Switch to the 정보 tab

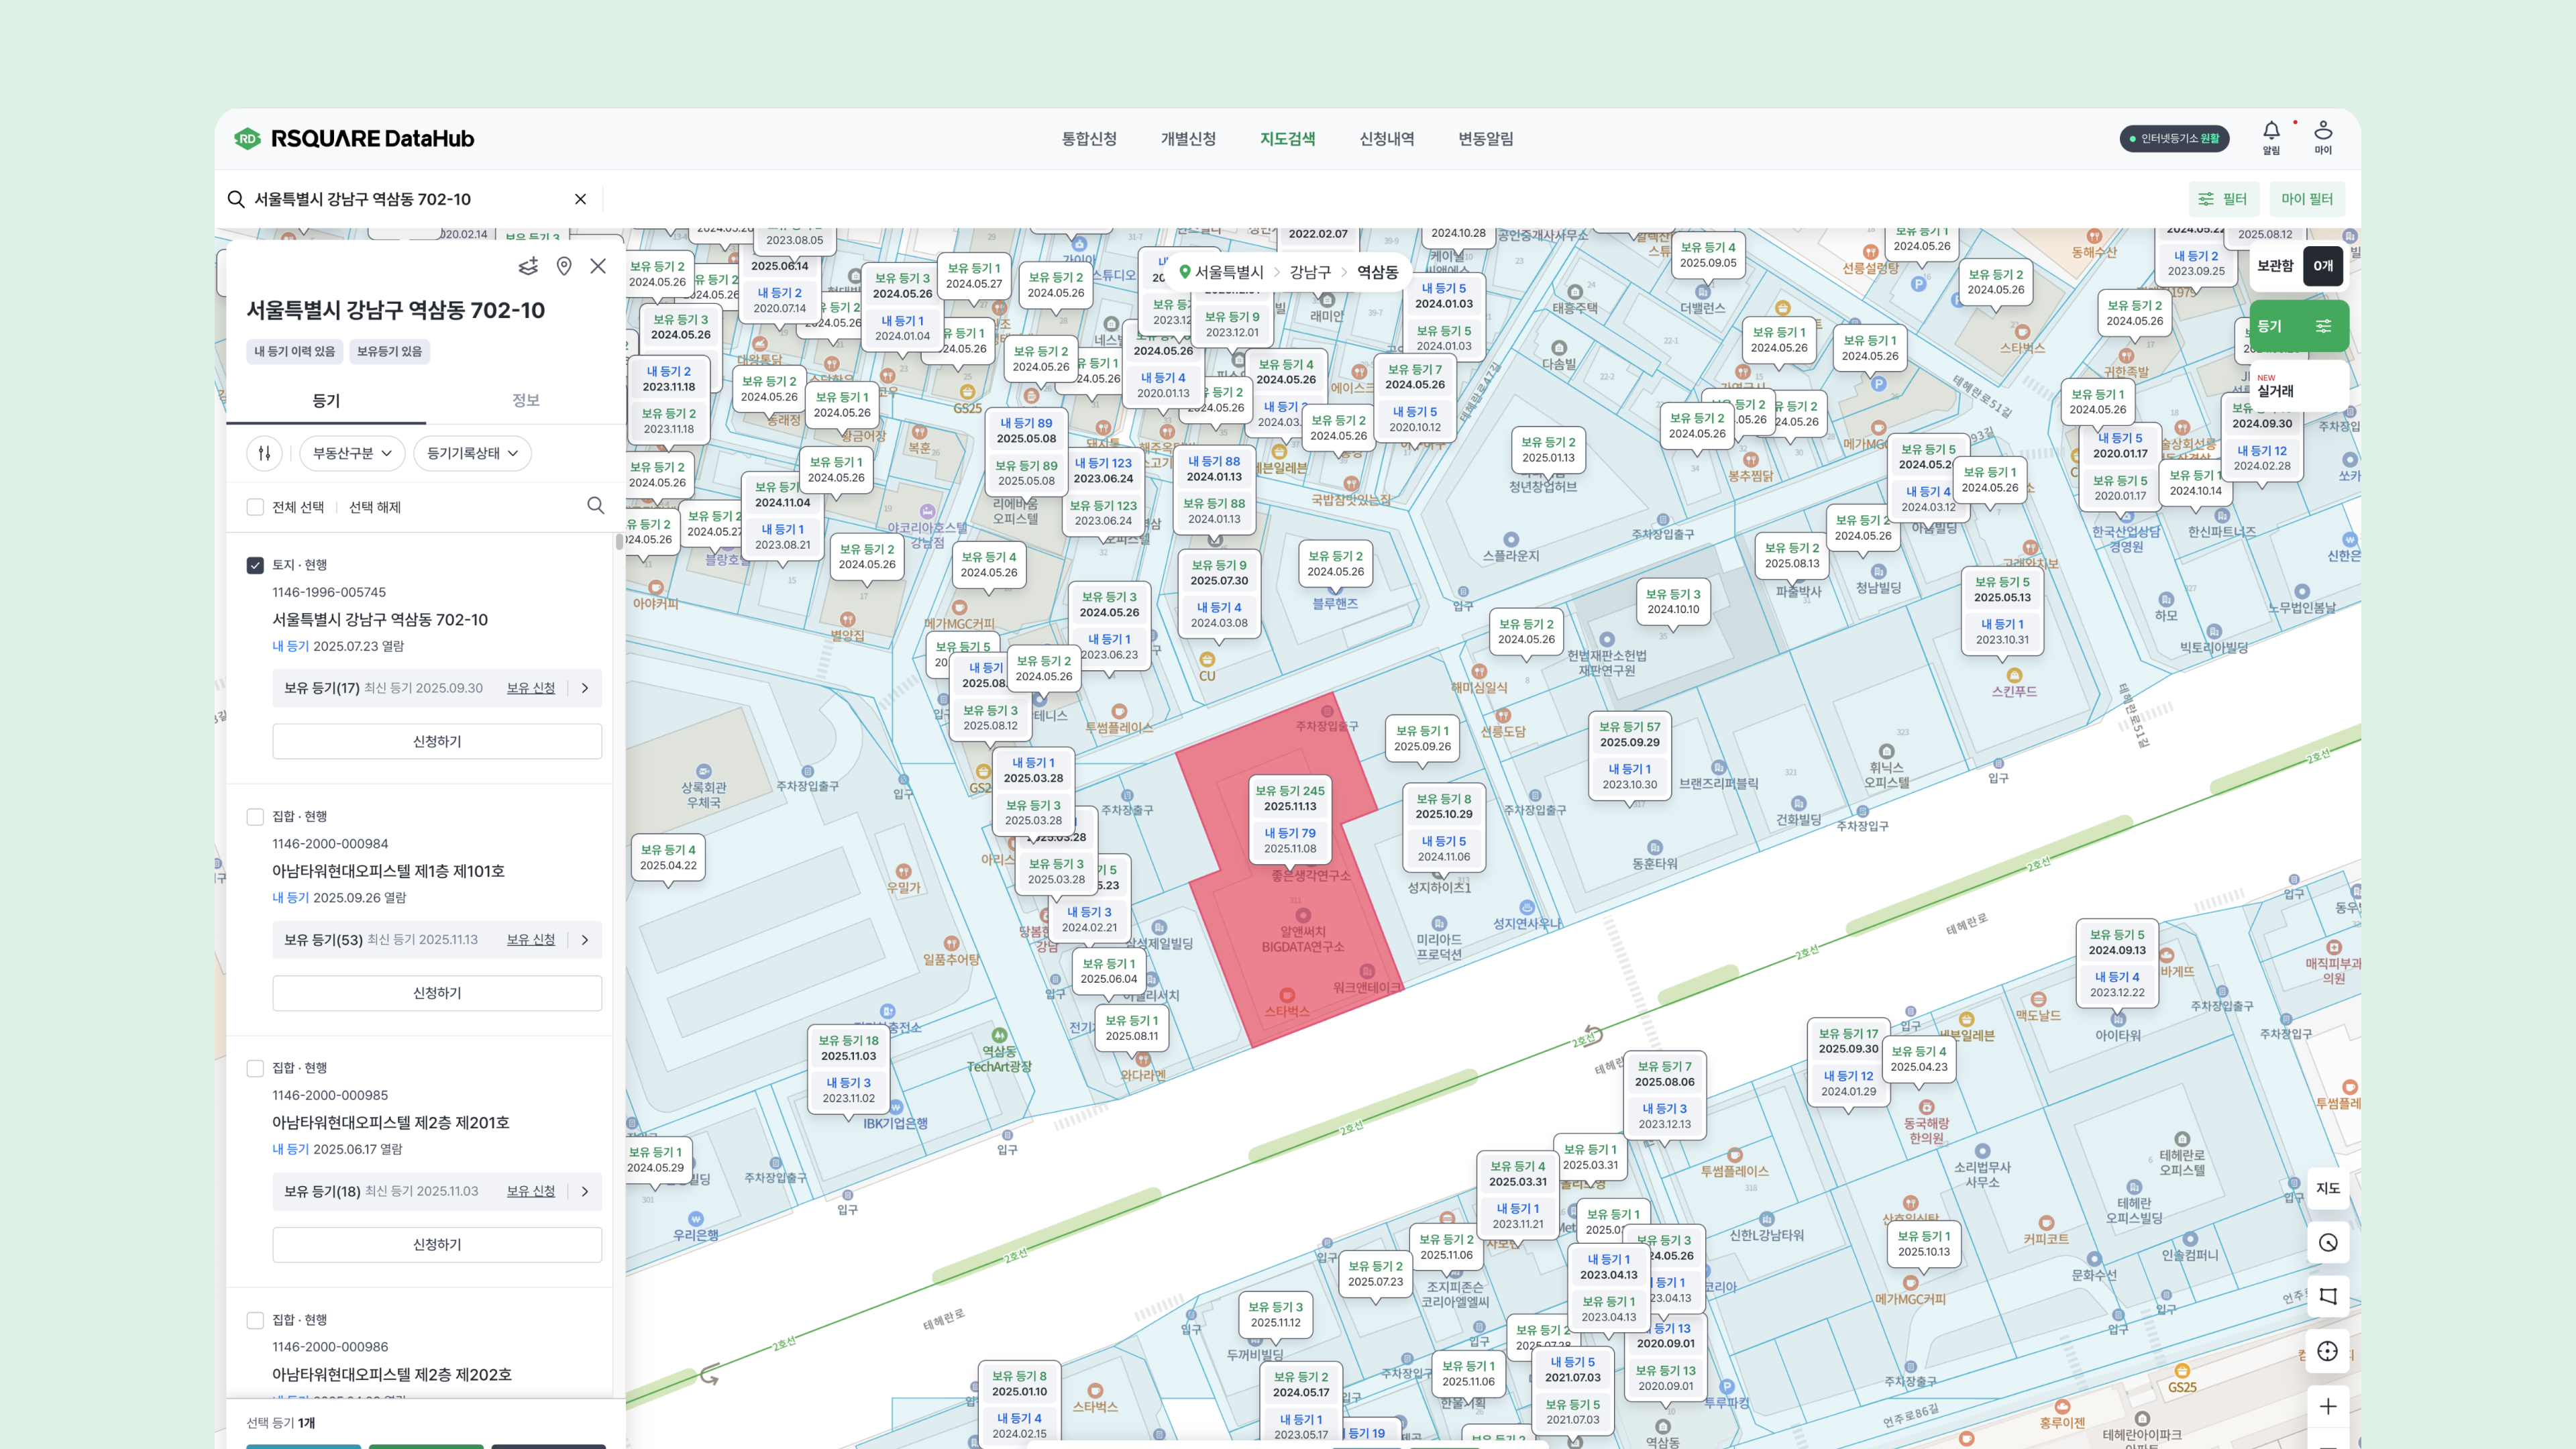[526, 400]
